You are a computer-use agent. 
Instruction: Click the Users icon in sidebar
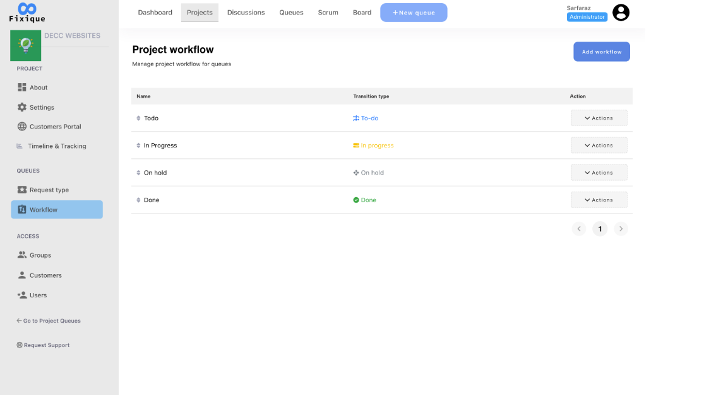pyautogui.click(x=21, y=295)
